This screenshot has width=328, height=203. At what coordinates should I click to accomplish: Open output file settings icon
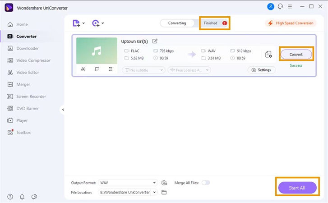click(x=268, y=55)
